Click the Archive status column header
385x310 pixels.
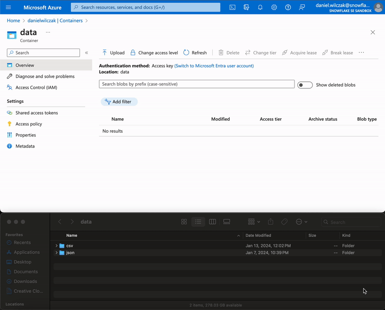point(322,119)
